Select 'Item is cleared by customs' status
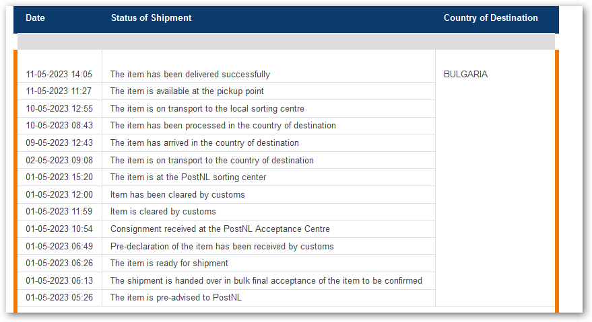Screen dimensions: 592x322 click(163, 212)
